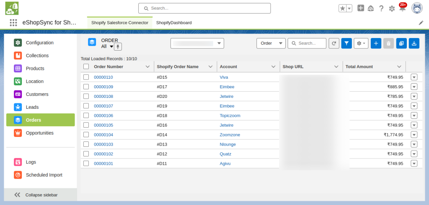
Task: Open the Zoomzone account link
Action: click(230, 135)
